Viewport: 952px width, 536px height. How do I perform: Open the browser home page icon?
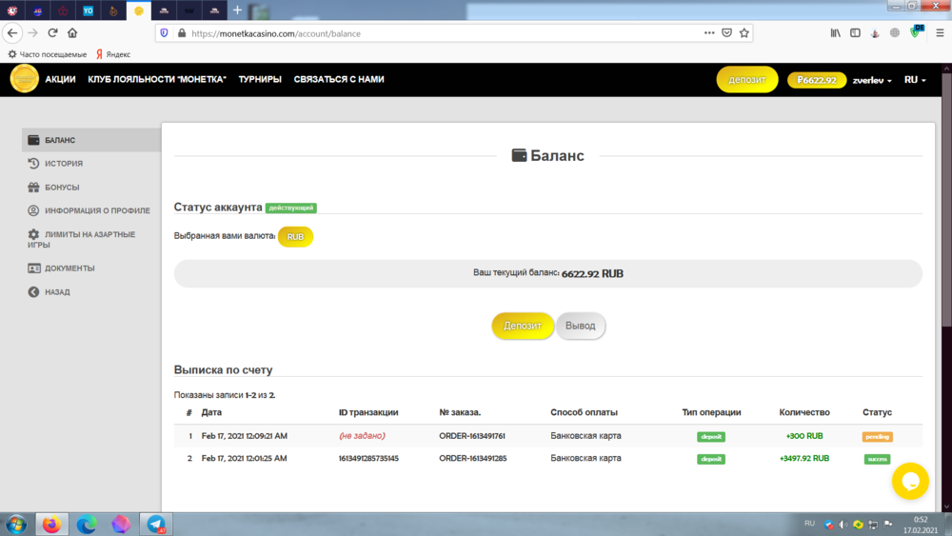[72, 32]
